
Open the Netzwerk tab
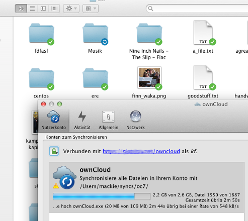(135, 120)
